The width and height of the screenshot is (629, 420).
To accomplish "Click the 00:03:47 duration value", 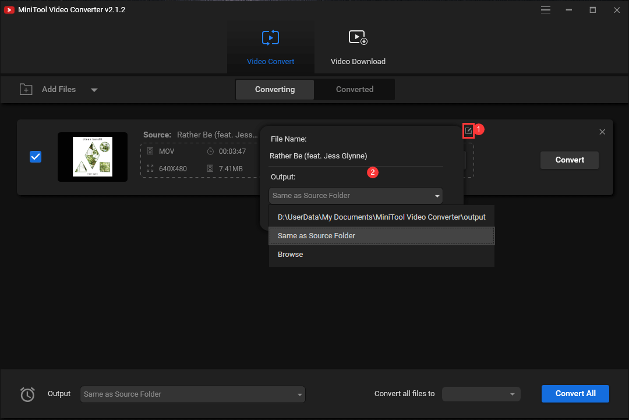I will click(232, 151).
